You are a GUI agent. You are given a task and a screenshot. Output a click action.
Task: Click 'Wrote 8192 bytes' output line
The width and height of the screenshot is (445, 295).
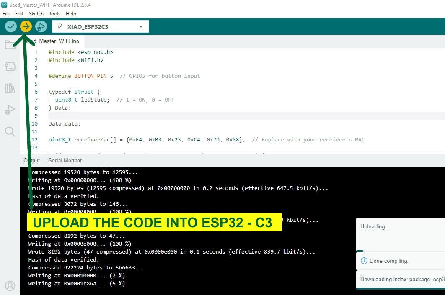tap(172, 251)
